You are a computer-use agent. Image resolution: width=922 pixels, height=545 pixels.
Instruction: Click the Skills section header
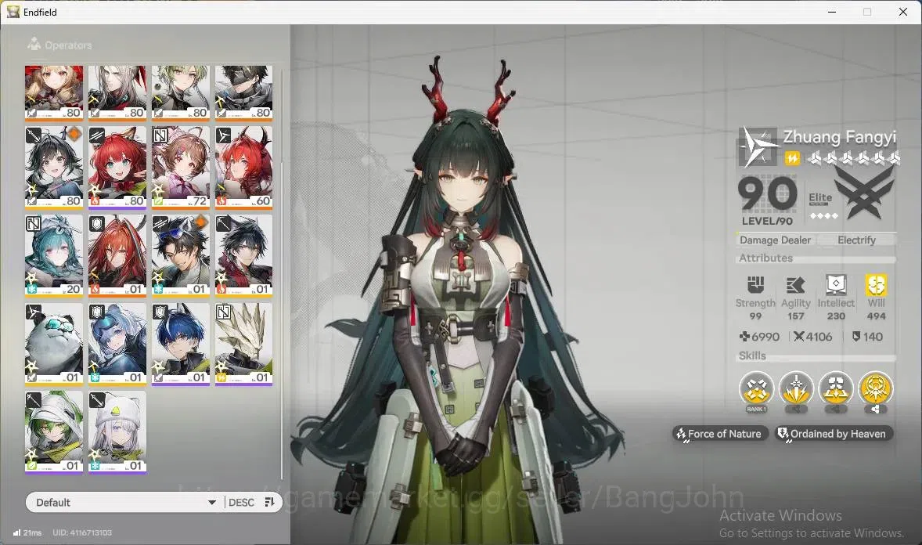pyautogui.click(x=752, y=356)
